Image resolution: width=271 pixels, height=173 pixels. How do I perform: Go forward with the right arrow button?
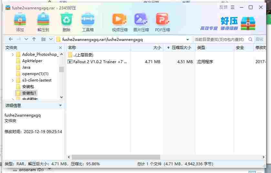click(x=18, y=39)
